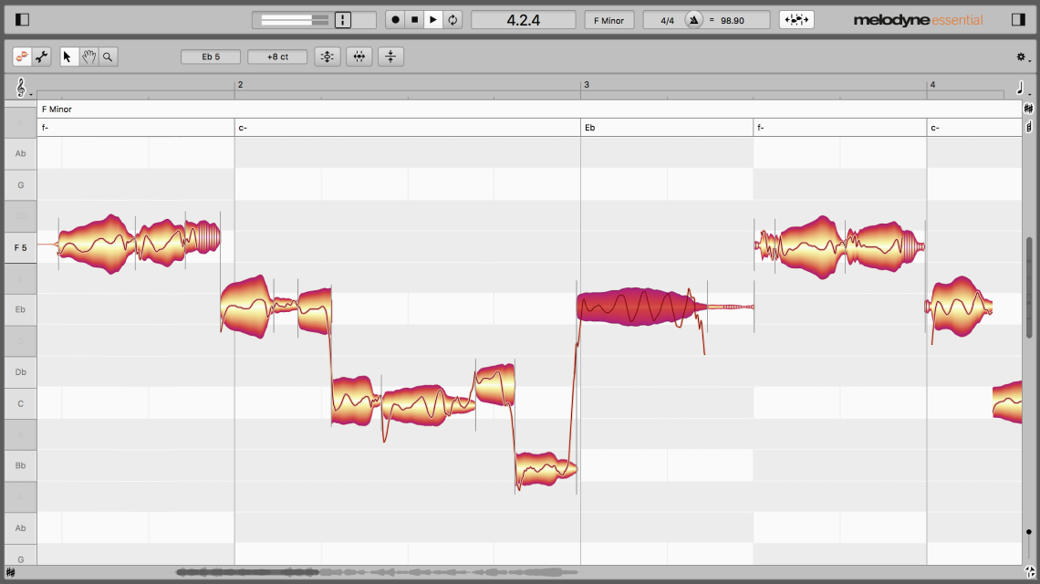Select first Eb blob at bar 2

(x=246, y=307)
